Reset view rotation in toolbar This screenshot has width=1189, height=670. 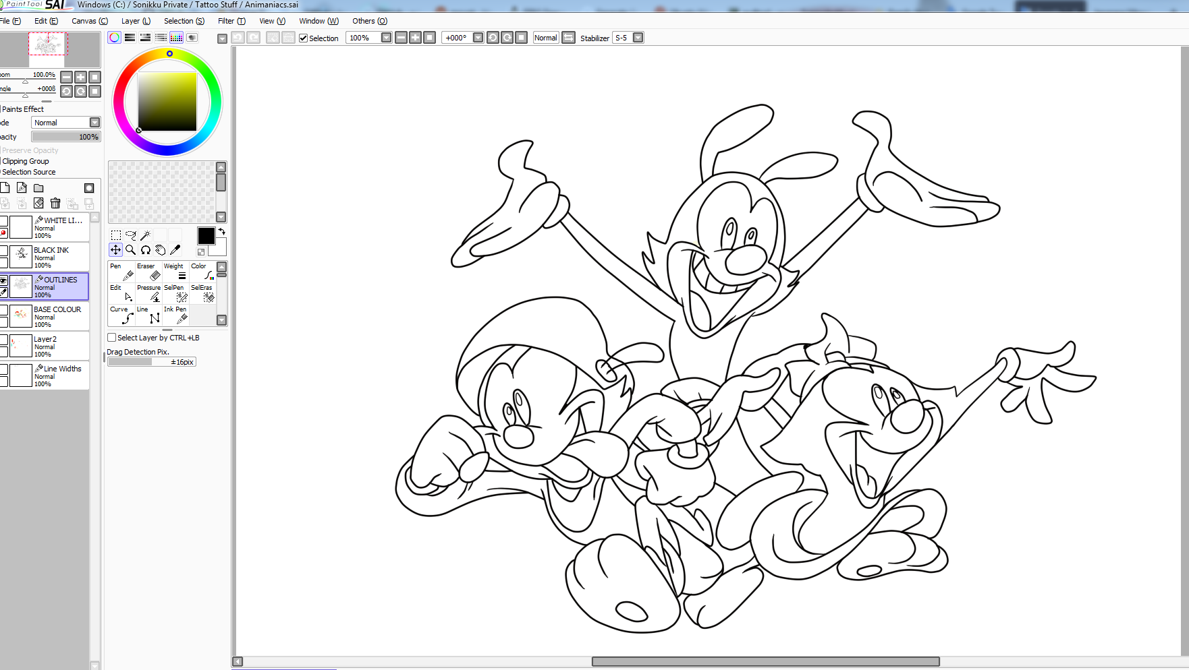pyautogui.click(x=521, y=38)
